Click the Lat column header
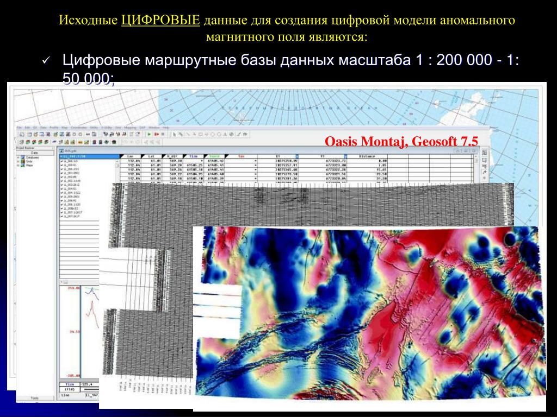 [x=151, y=156]
